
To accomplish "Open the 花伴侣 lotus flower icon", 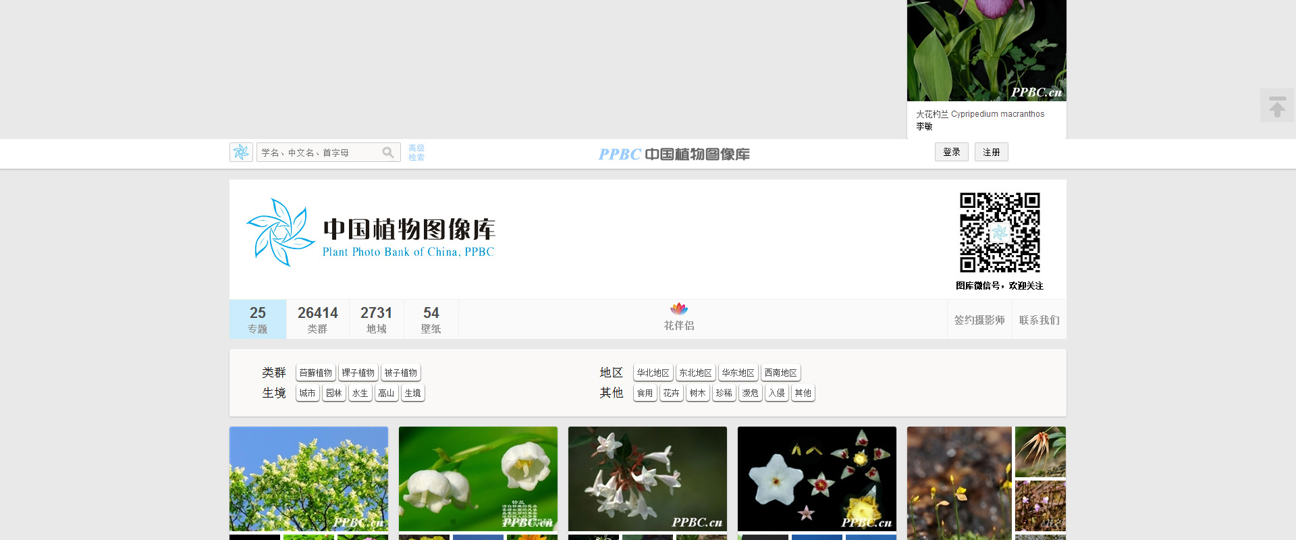I will tap(679, 310).
